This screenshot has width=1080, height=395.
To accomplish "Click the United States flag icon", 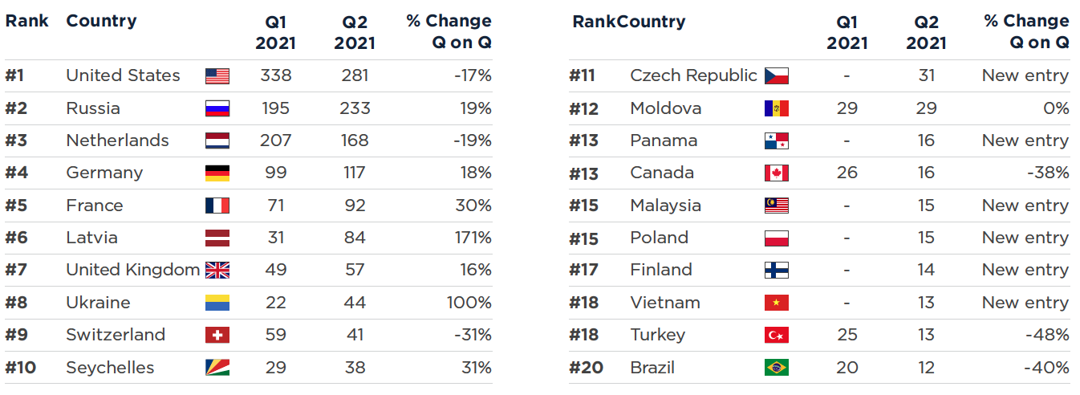I will (x=217, y=76).
